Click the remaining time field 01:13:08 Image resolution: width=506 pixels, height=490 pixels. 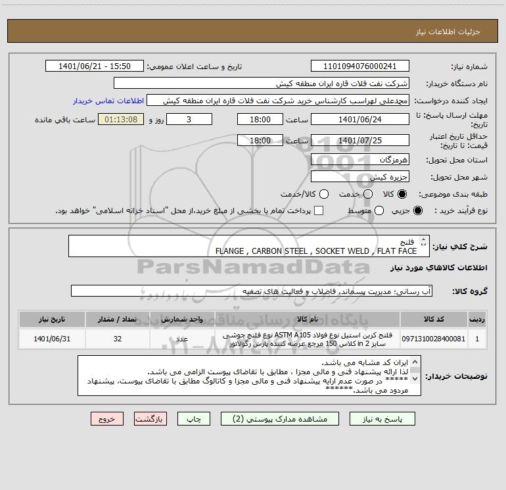point(121,119)
